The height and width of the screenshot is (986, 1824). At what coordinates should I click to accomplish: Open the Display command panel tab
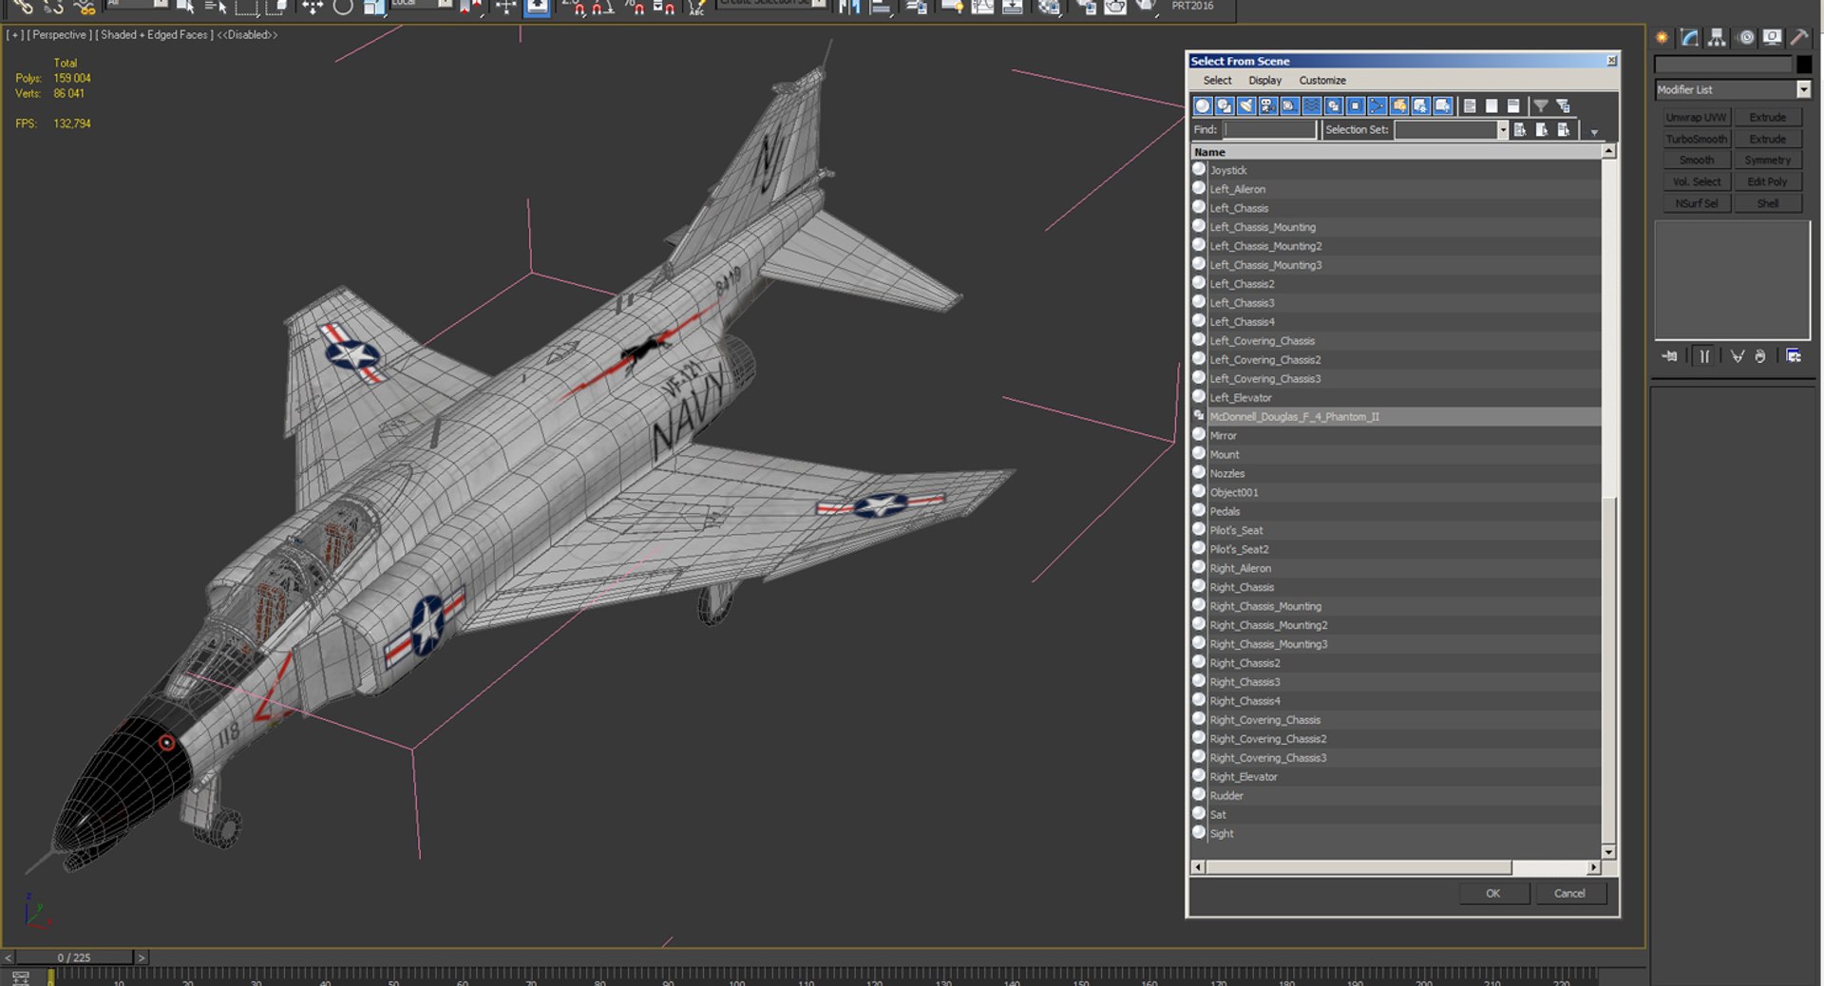pos(1773,37)
